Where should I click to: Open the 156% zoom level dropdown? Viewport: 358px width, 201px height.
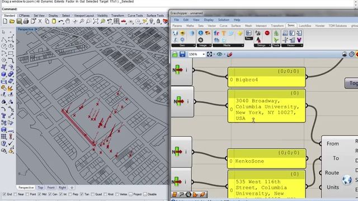pos(204,54)
